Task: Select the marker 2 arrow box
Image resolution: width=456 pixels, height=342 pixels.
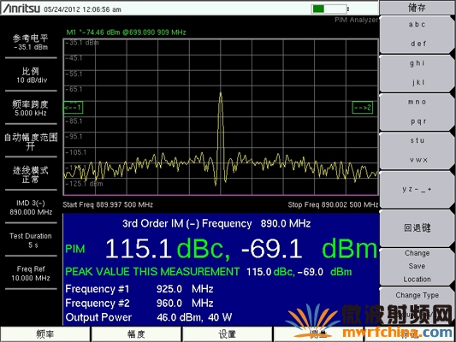Action: tap(363, 108)
